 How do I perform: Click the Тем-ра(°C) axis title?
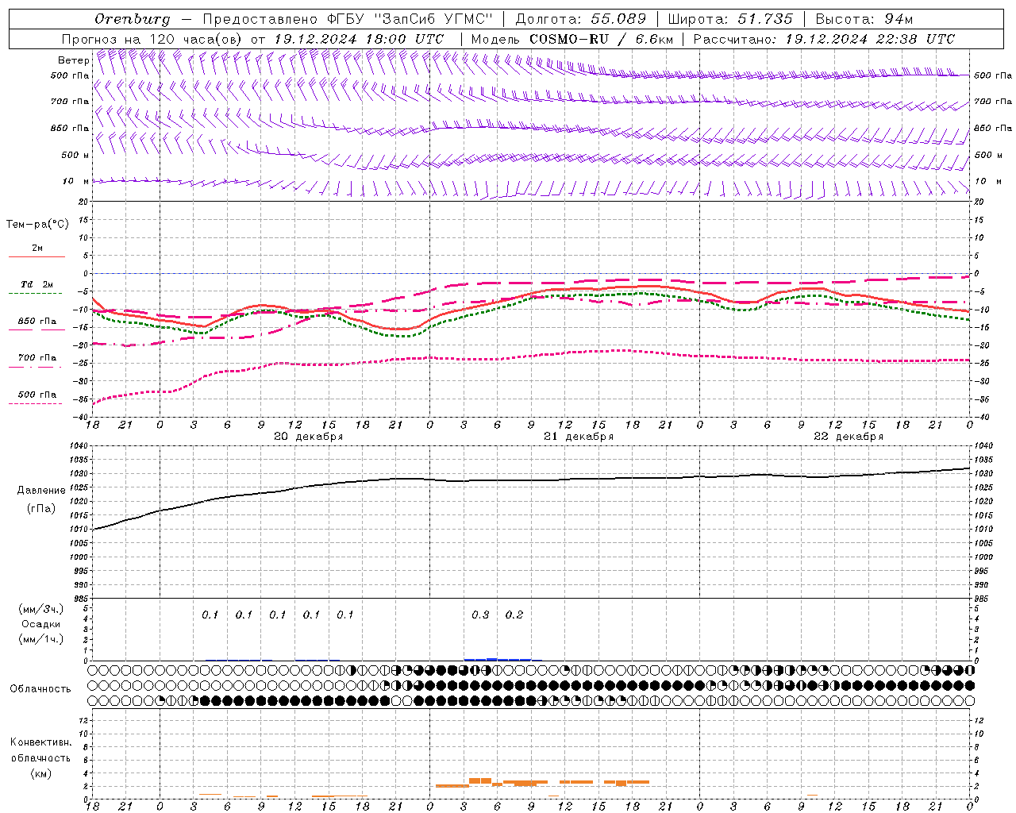[37, 225]
